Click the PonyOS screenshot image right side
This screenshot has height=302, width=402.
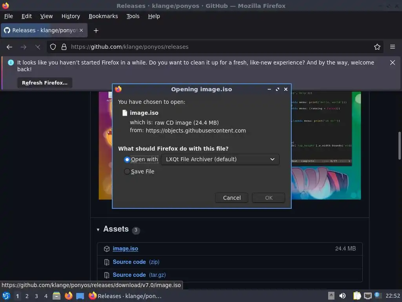pyautogui.click(x=326, y=145)
